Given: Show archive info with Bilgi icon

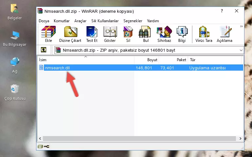Looking at the screenshot, I should point(182,32).
